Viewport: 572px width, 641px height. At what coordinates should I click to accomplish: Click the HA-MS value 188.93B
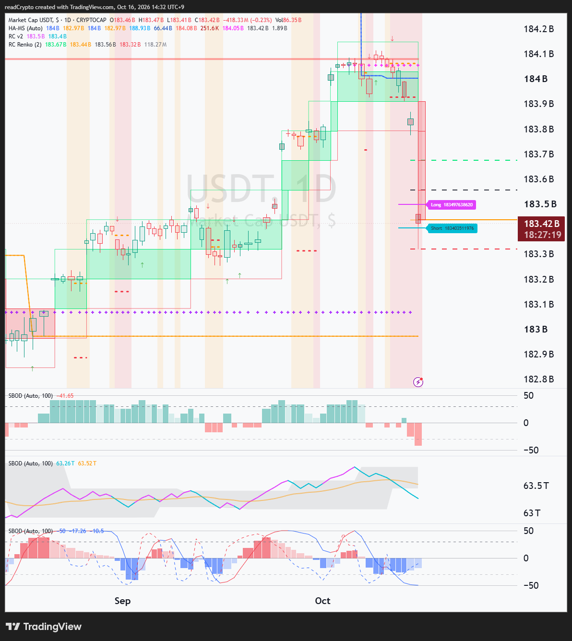coord(140,28)
